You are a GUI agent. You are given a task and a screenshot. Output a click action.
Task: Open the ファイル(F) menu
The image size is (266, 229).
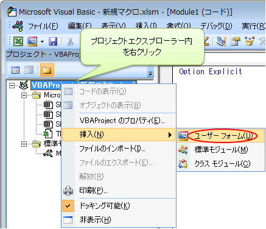(43, 26)
